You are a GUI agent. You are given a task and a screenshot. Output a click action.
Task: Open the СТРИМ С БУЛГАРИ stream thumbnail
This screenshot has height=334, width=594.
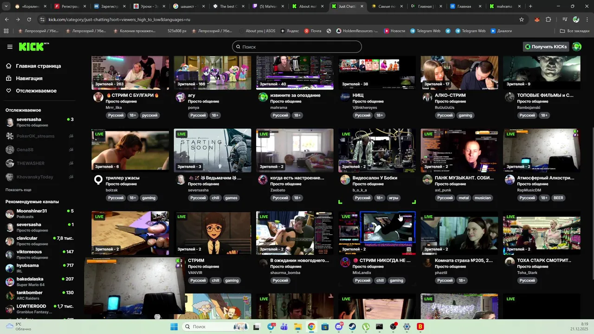click(x=130, y=73)
